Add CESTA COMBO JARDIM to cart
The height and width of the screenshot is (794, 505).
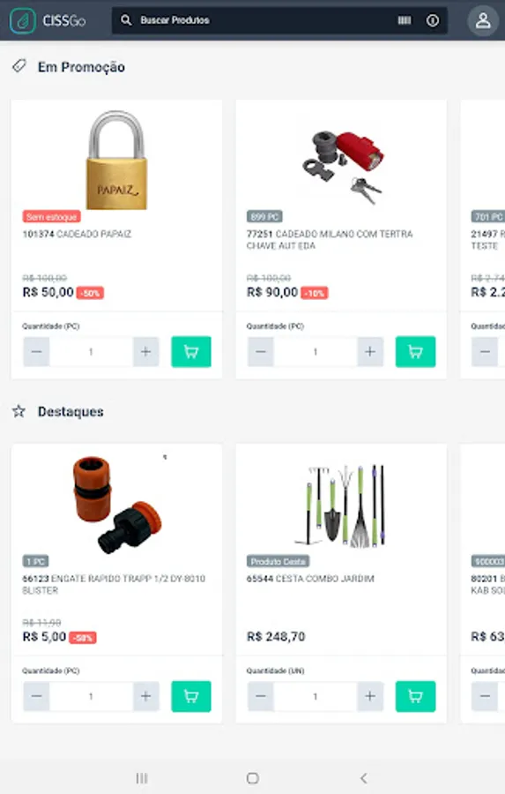click(415, 696)
